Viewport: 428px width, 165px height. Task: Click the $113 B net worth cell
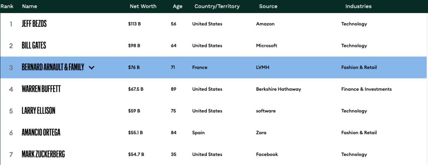pyautogui.click(x=134, y=24)
